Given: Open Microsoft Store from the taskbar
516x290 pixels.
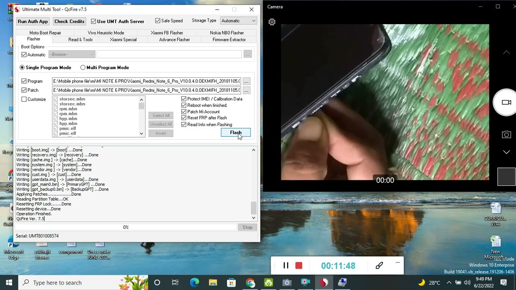Looking at the screenshot, I should pos(231,282).
